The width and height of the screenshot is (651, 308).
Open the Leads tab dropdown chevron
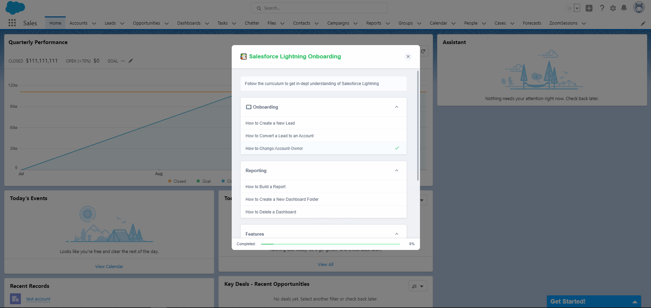[x=122, y=23]
